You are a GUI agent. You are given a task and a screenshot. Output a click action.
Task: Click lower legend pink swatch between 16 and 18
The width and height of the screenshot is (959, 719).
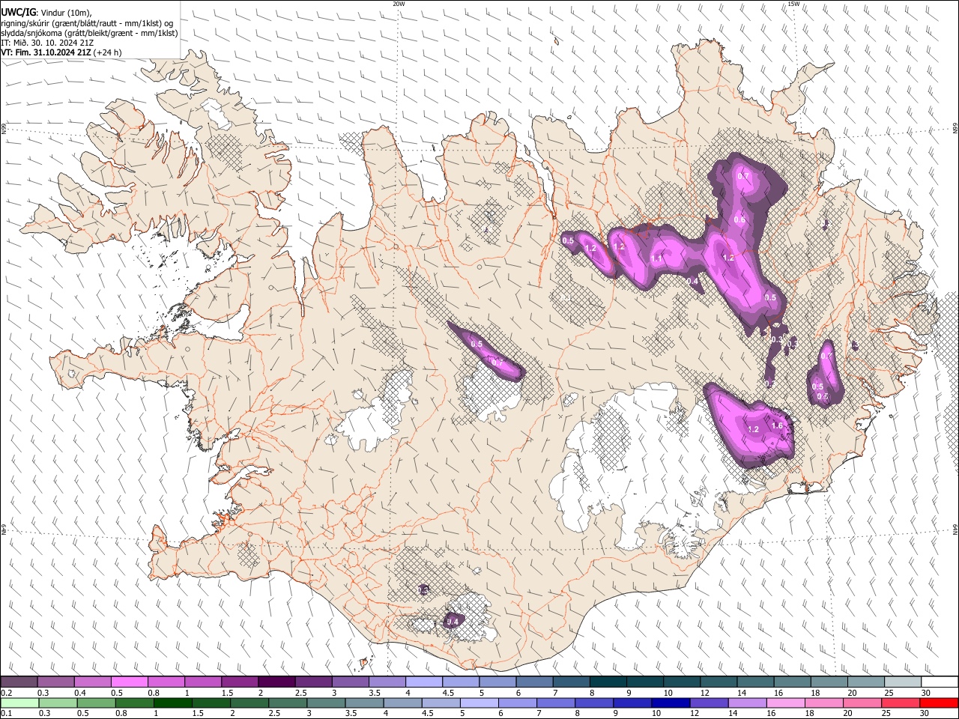(x=787, y=703)
